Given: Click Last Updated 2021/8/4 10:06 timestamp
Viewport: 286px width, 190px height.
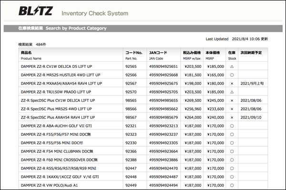Looking at the screenshot, I should click(236, 39).
